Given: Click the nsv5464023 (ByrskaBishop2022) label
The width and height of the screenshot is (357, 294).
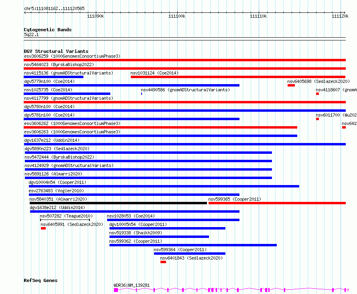Looking at the screenshot, I should (x=59, y=64).
